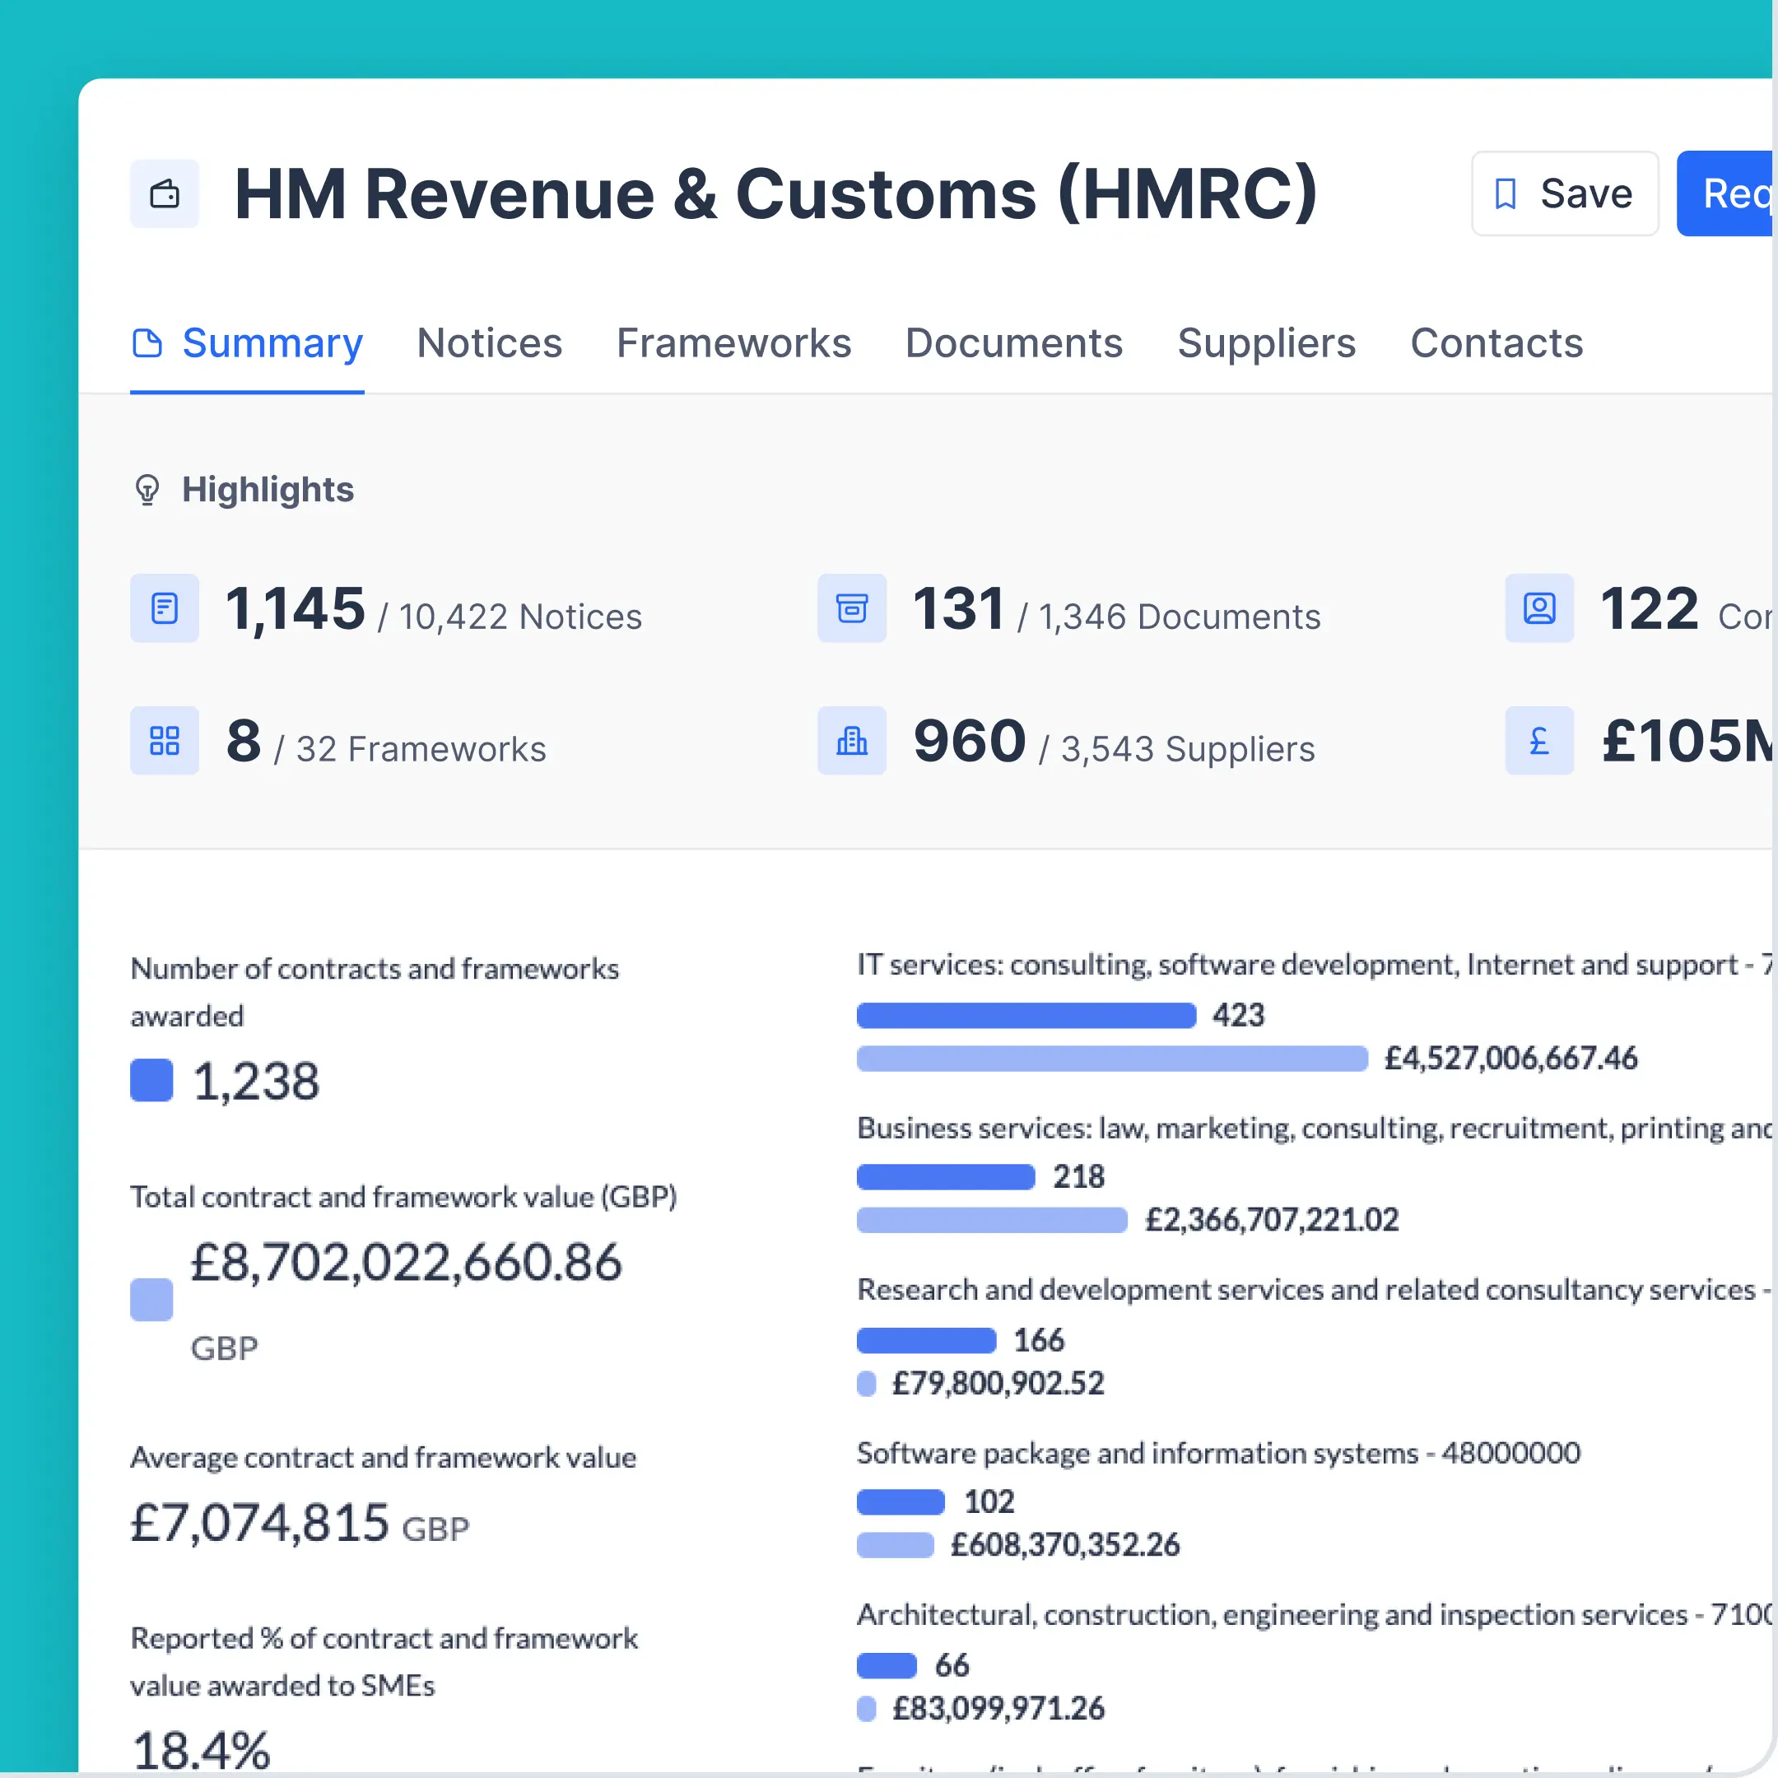
Task: Click the dark blue contracts awarded swatch
Action: (151, 1081)
